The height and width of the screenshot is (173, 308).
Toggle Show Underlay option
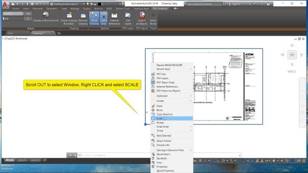[x=94, y=18]
